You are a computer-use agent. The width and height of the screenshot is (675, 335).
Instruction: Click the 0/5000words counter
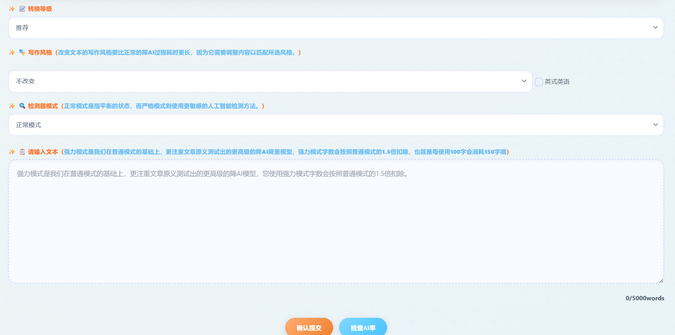point(645,298)
